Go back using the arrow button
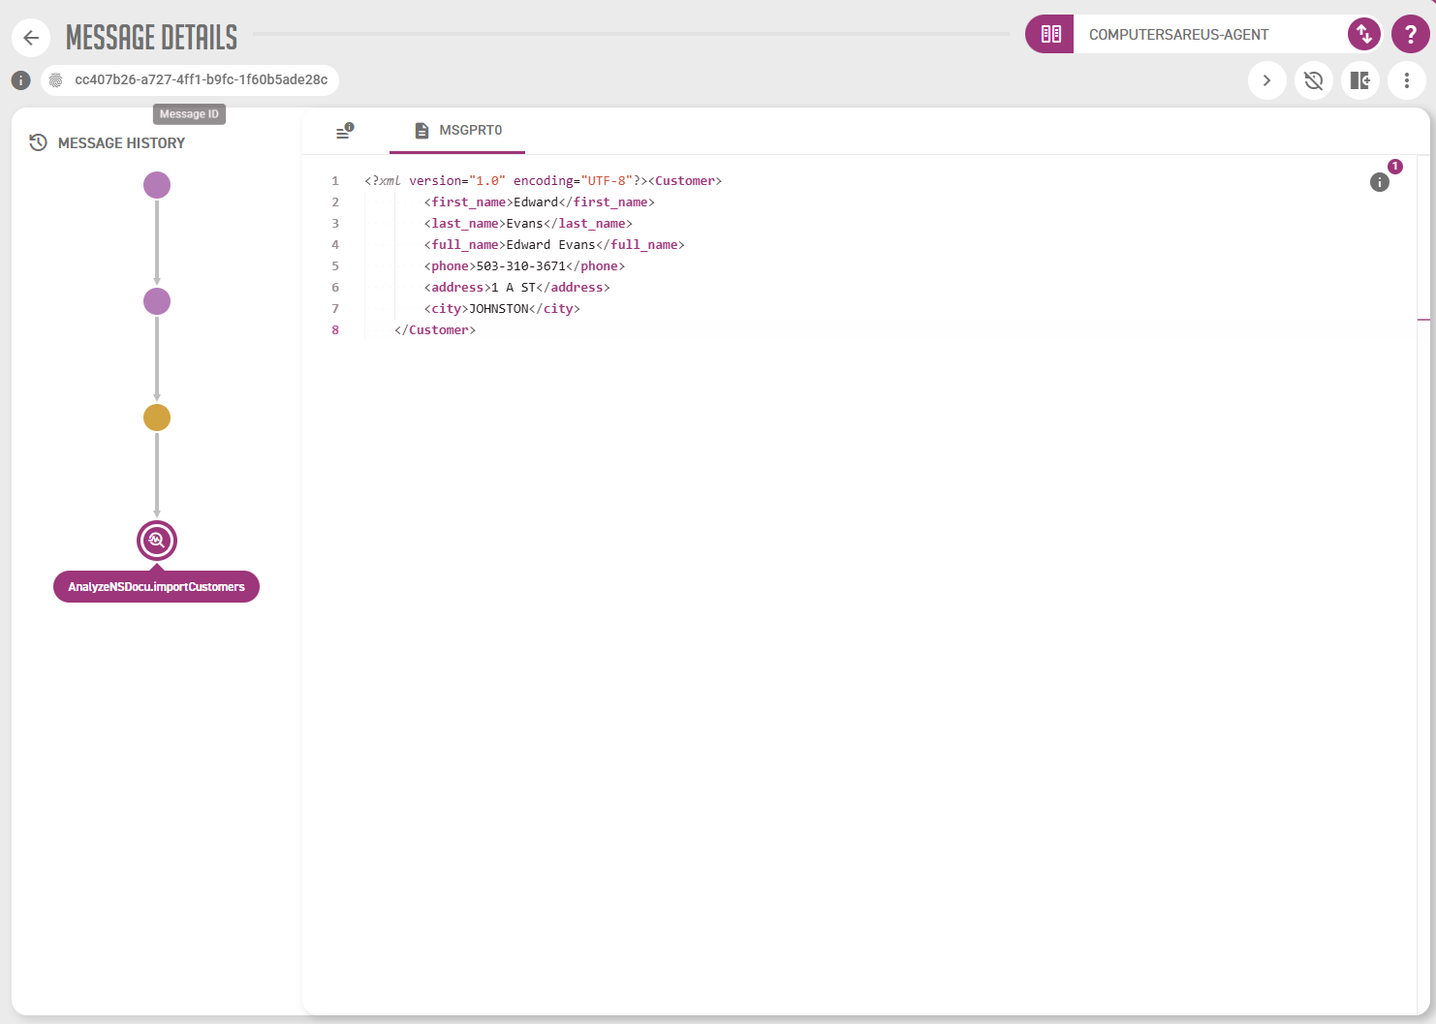The image size is (1436, 1024). click(x=31, y=38)
